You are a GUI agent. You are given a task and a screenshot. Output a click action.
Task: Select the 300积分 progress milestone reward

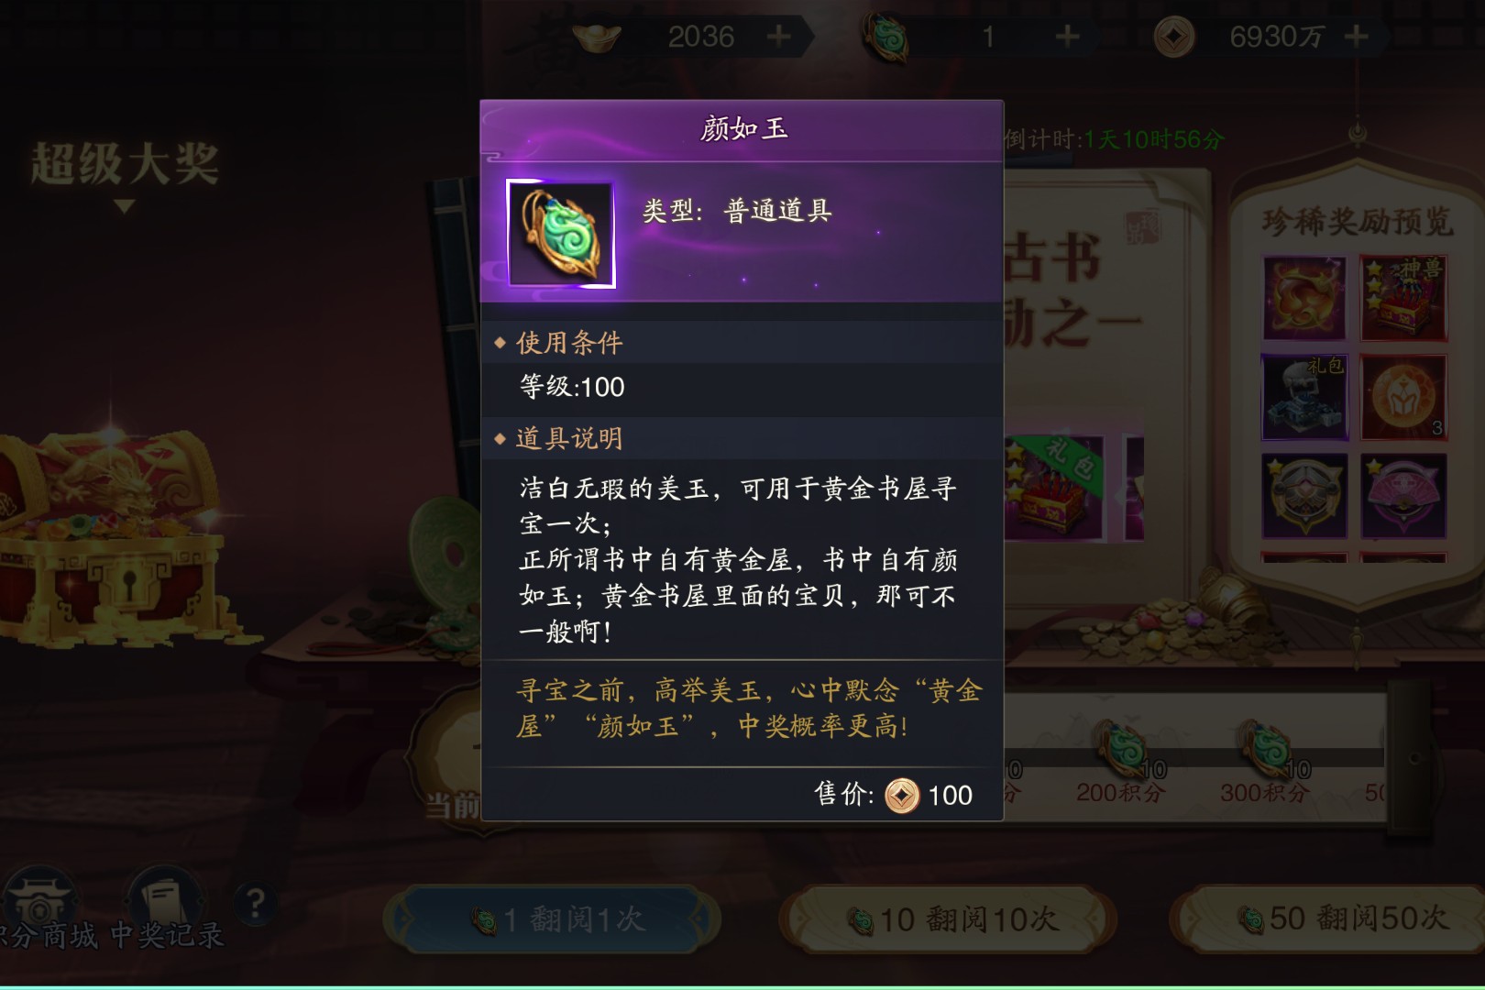[1264, 763]
